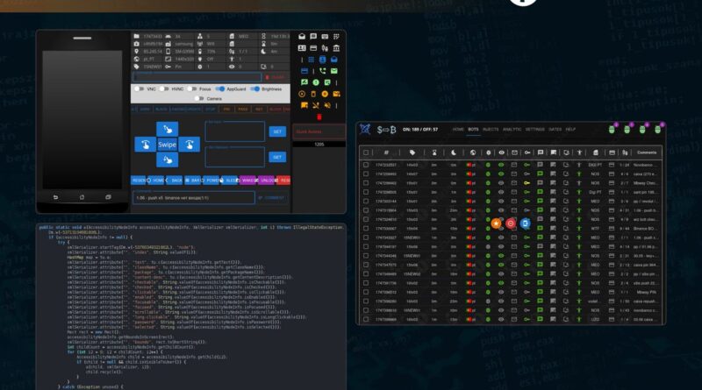The image size is (702, 390).
Task: Click the green dollar circle icon
Action: [x=316, y=82]
